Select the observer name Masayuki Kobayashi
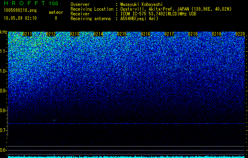 click(x=142, y=4)
